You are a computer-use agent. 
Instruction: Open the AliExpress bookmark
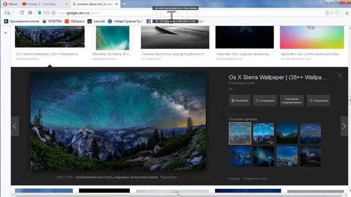tap(75, 21)
